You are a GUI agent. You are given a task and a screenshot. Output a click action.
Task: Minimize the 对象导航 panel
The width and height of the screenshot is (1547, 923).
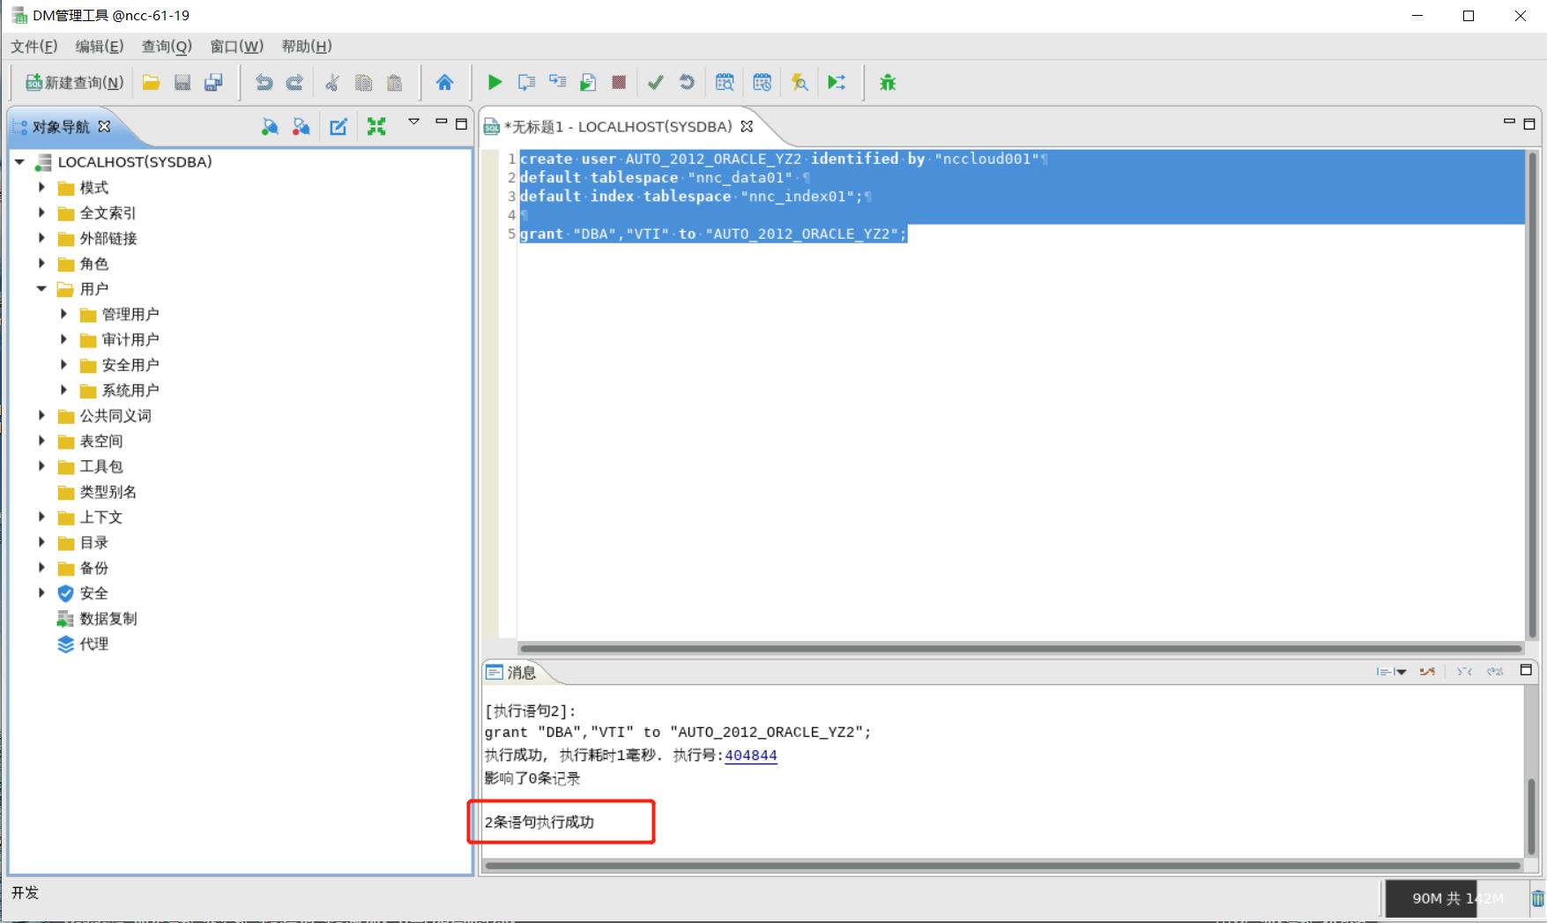point(441,123)
